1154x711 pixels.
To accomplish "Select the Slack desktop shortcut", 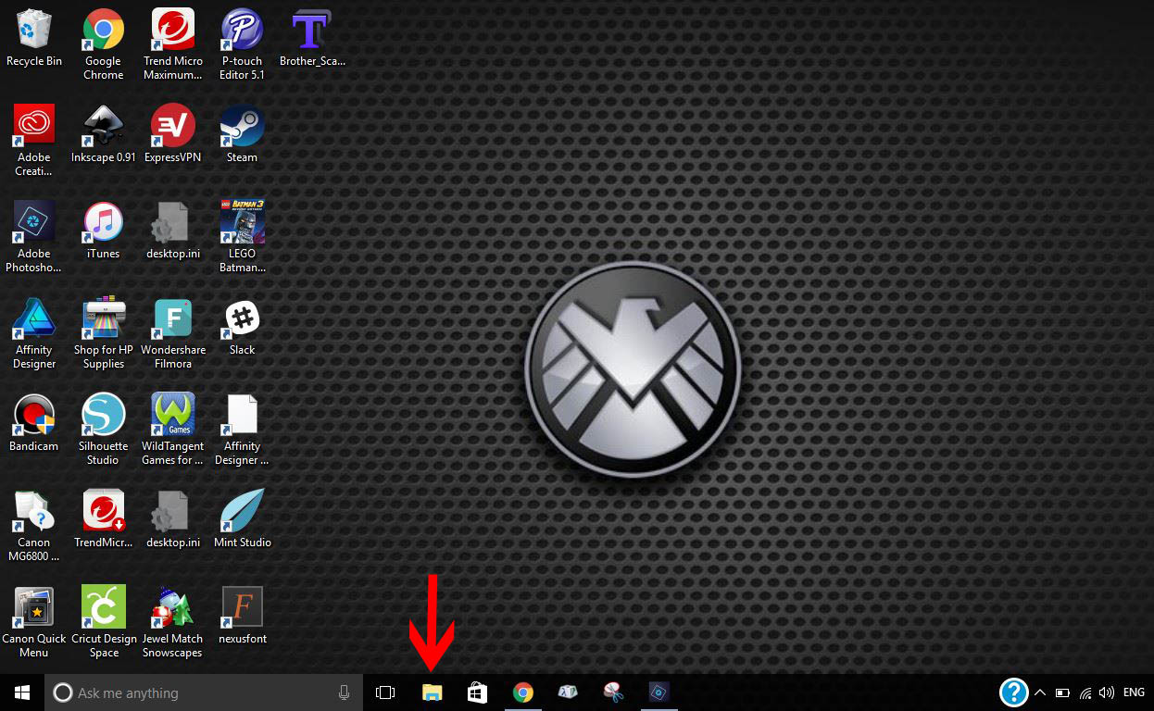I will [242, 327].
